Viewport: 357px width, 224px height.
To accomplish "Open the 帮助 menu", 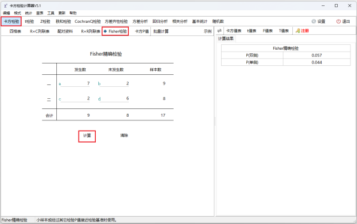I will tap(73, 13).
